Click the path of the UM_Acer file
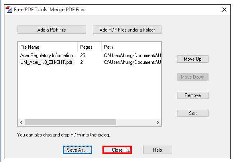236x162 pixels. 132,62
